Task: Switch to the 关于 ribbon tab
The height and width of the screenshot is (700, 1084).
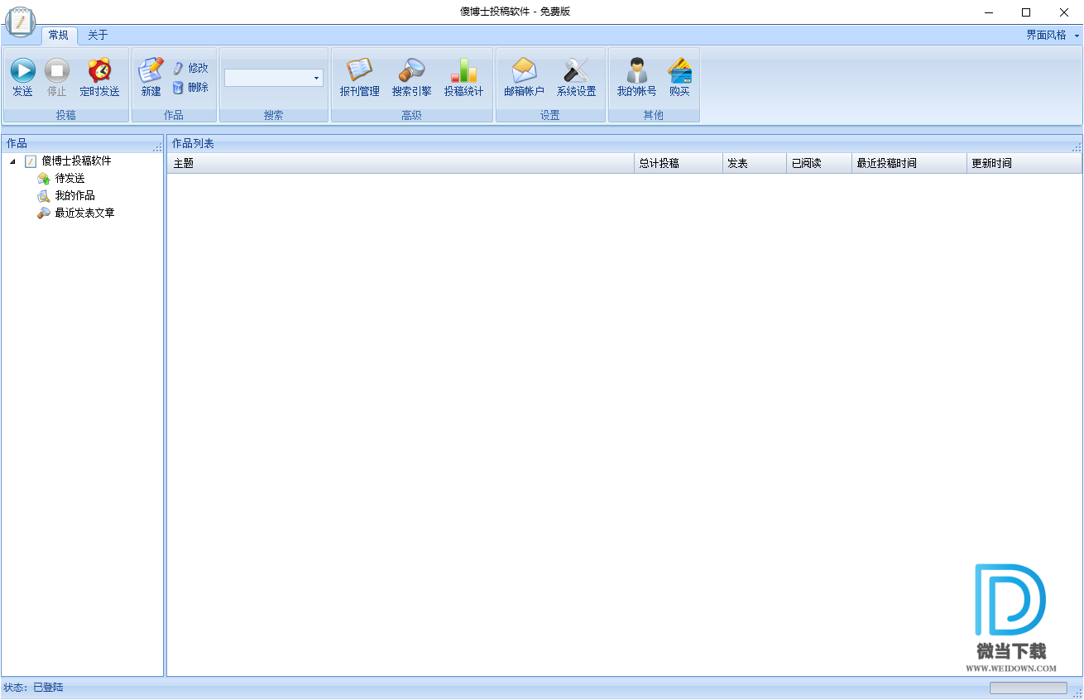Action: pyautogui.click(x=98, y=35)
